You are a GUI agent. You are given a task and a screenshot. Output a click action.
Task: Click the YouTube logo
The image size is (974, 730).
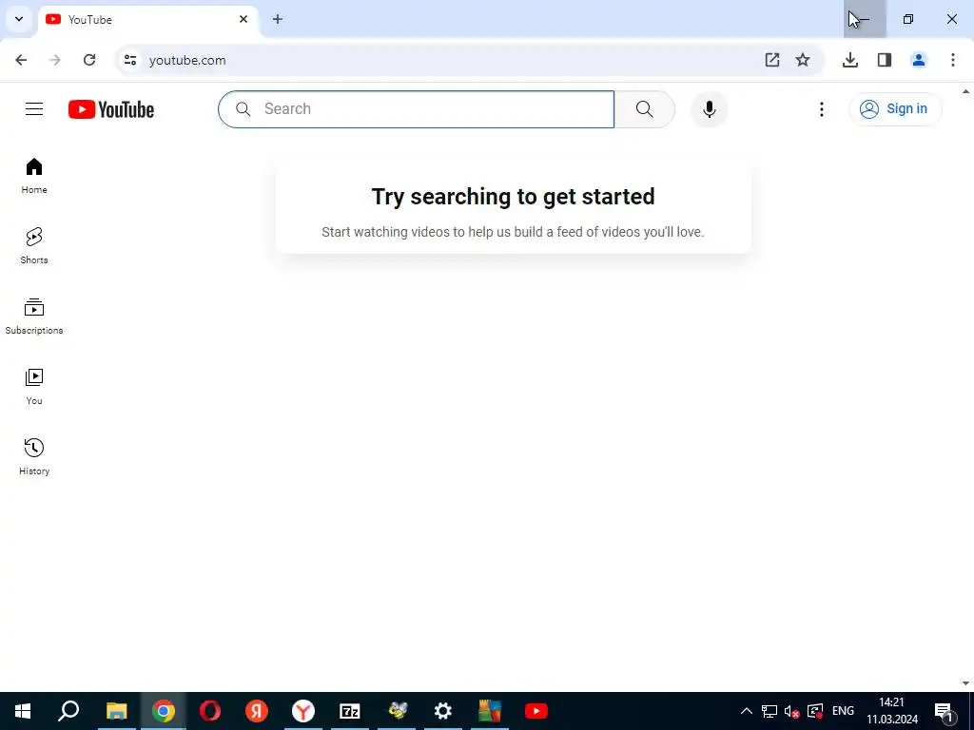(x=111, y=109)
